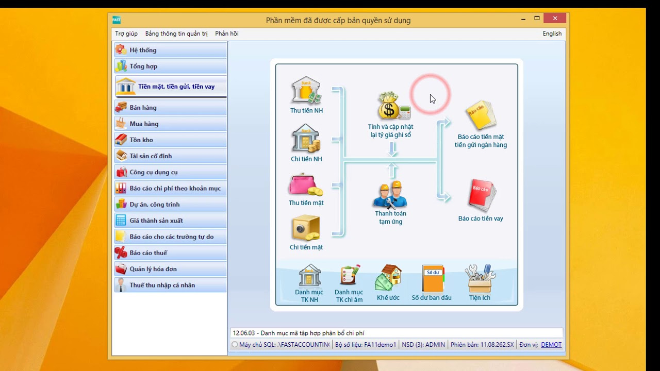The height and width of the screenshot is (371, 660).
Task: Open Tính và cập nhật lại tỷ giá ghi sổ
Action: (x=390, y=114)
